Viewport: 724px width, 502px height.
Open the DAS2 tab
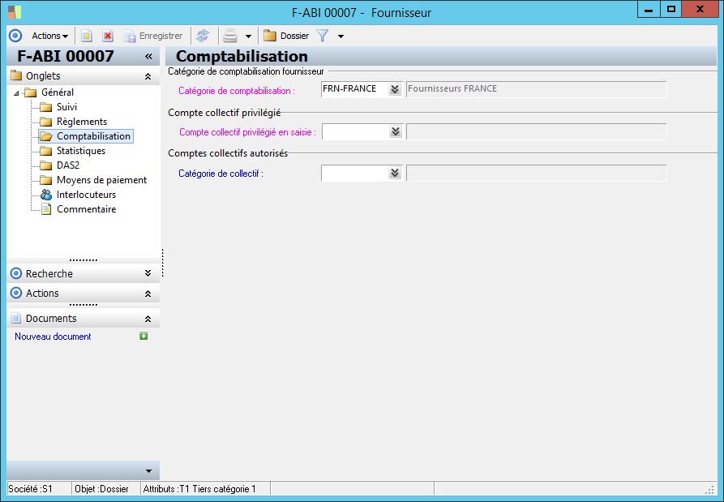[x=68, y=165]
